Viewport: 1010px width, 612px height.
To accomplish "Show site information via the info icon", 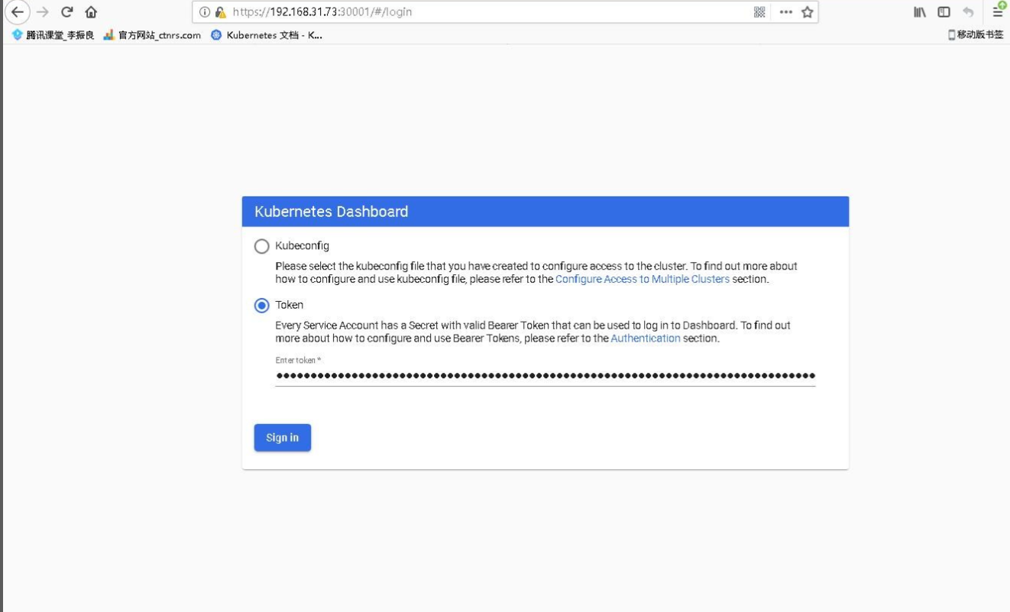I will point(204,12).
